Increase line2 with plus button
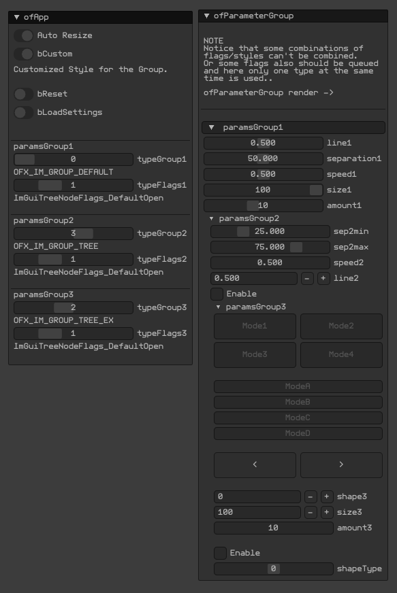The image size is (397, 593). click(x=323, y=278)
